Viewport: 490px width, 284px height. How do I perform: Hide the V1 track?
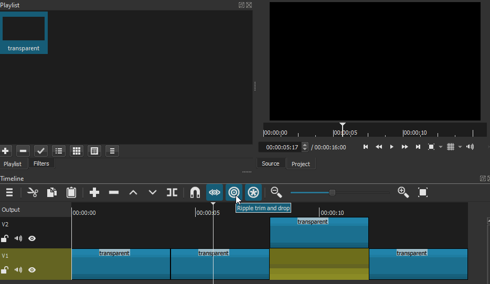[x=32, y=270]
